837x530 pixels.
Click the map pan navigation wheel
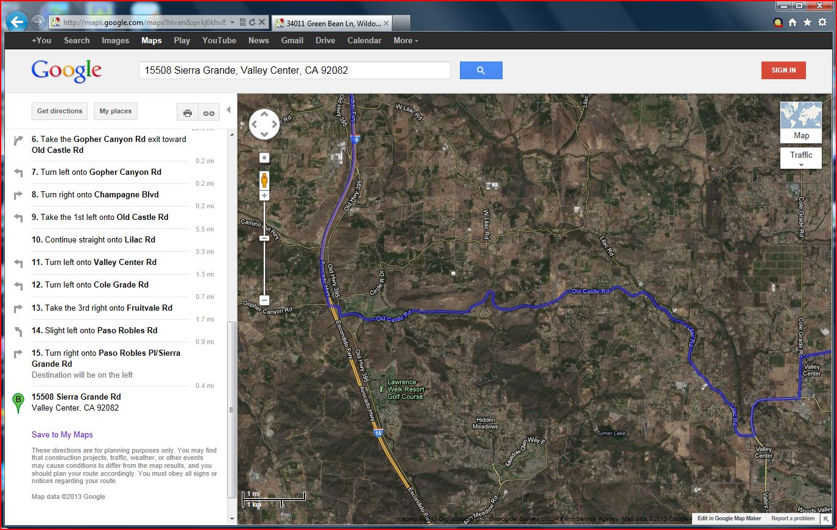click(264, 124)
